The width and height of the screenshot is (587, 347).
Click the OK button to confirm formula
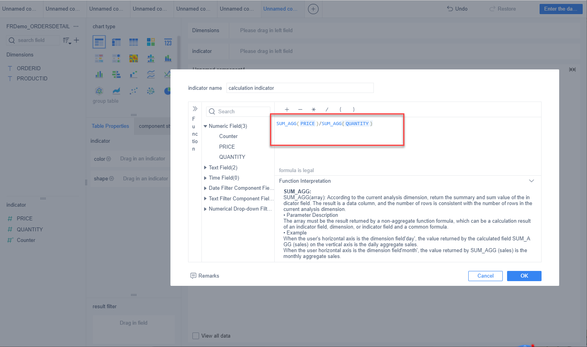click(x=524, y=276)
